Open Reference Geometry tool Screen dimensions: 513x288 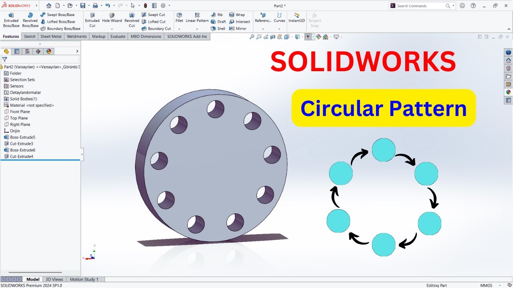pyautogui.click(x=263, y=18)
